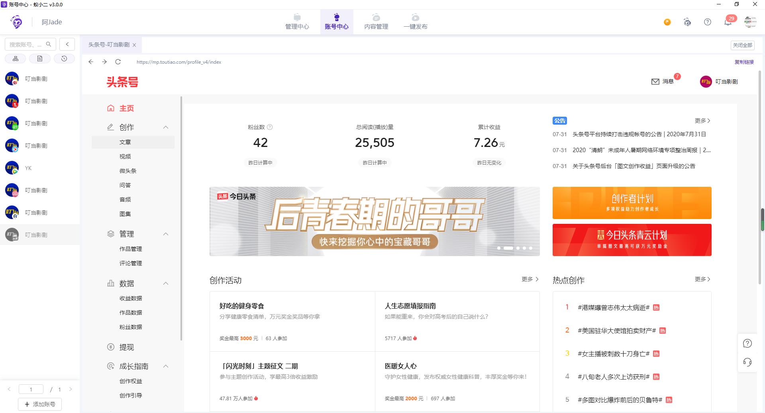This screenshot has height=413, width=765.
Task: Select the account group tree icon
Action: [15, 58]
